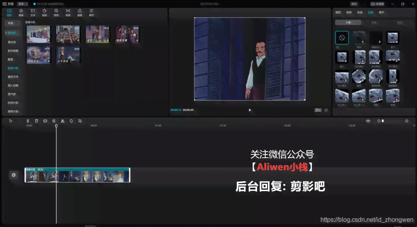Choose the 旋转 rotate animation thumbnail
417x227 pixels.
(x=359, y=76)
